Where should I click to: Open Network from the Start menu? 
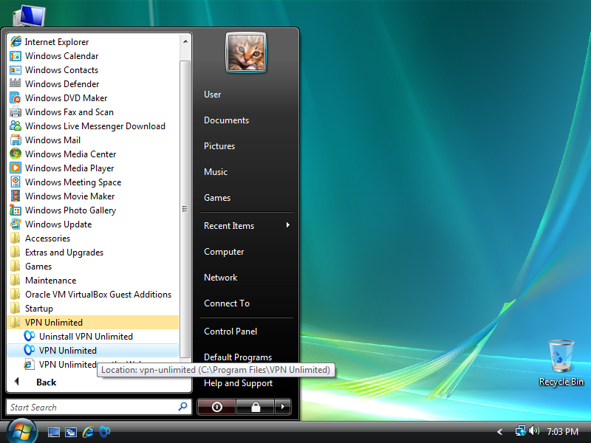pos(220,278)
